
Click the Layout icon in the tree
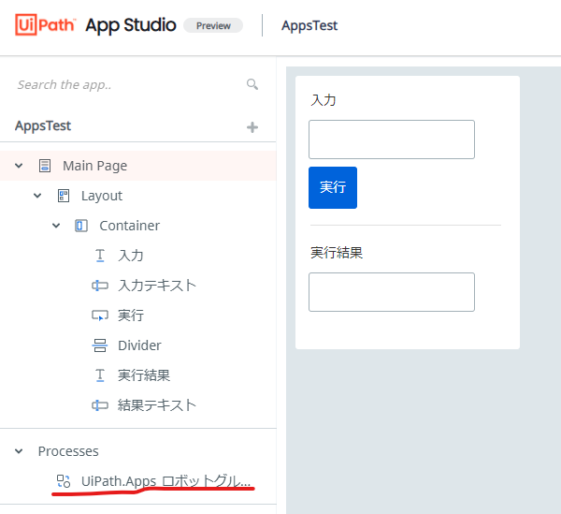pos(64,196)
